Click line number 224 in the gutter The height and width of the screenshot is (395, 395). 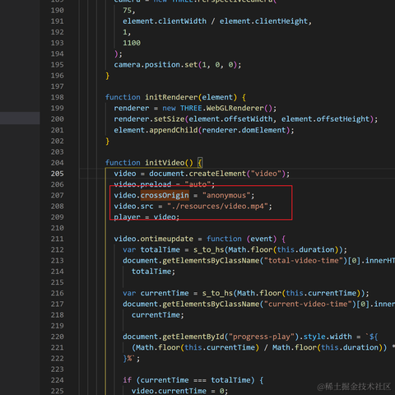point(57,380)
